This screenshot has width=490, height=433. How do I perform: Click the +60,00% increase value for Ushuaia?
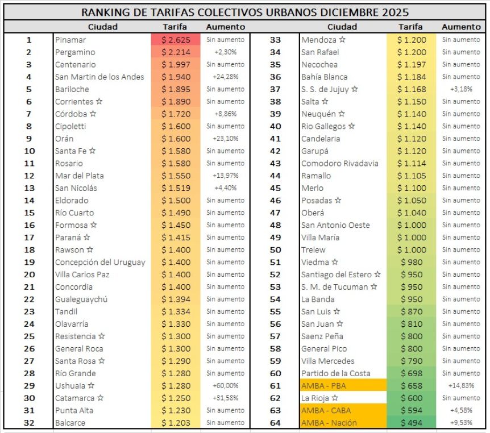(x=226, y=386)
